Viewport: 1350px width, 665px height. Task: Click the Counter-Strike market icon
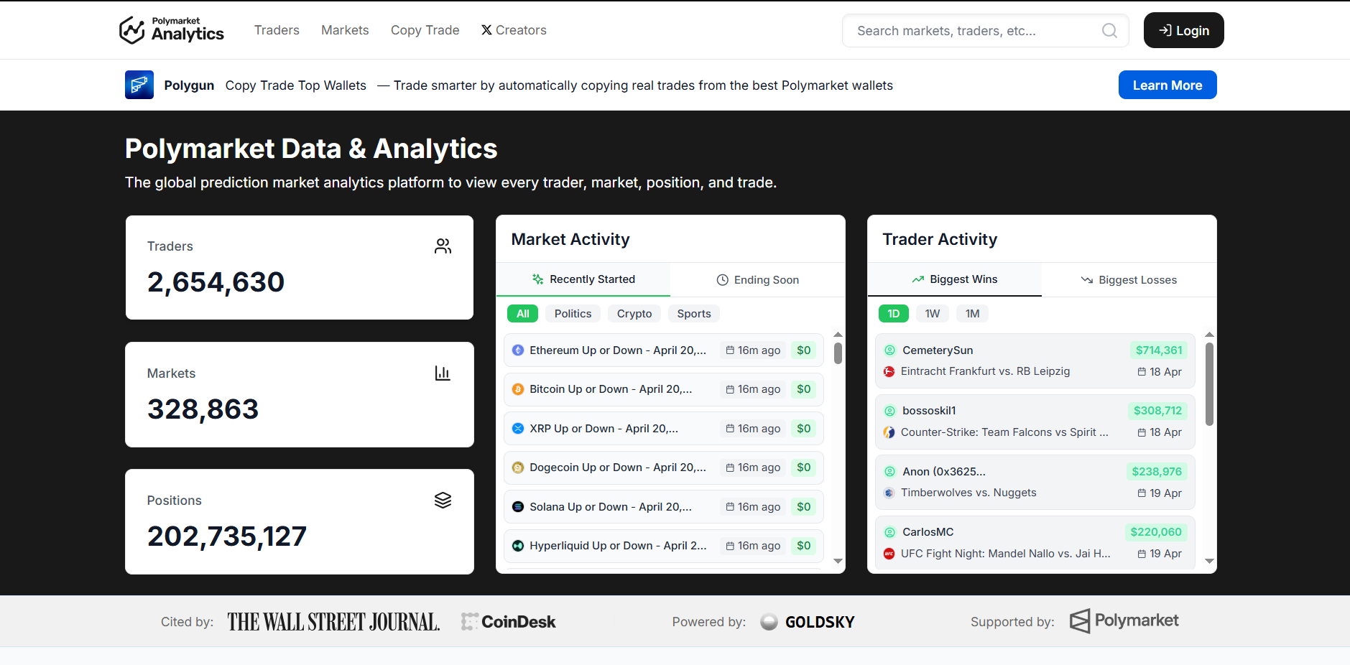pyautogui.click(x=889, y=432)
